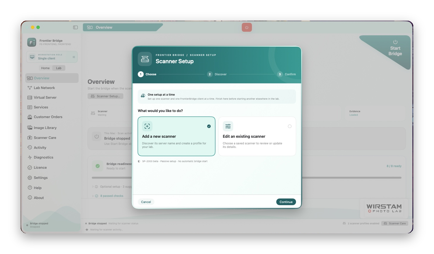Click the Evidence Loaded status card
Image resolution: width=434 pixels, height=254 pixels.
coord(375,113)
